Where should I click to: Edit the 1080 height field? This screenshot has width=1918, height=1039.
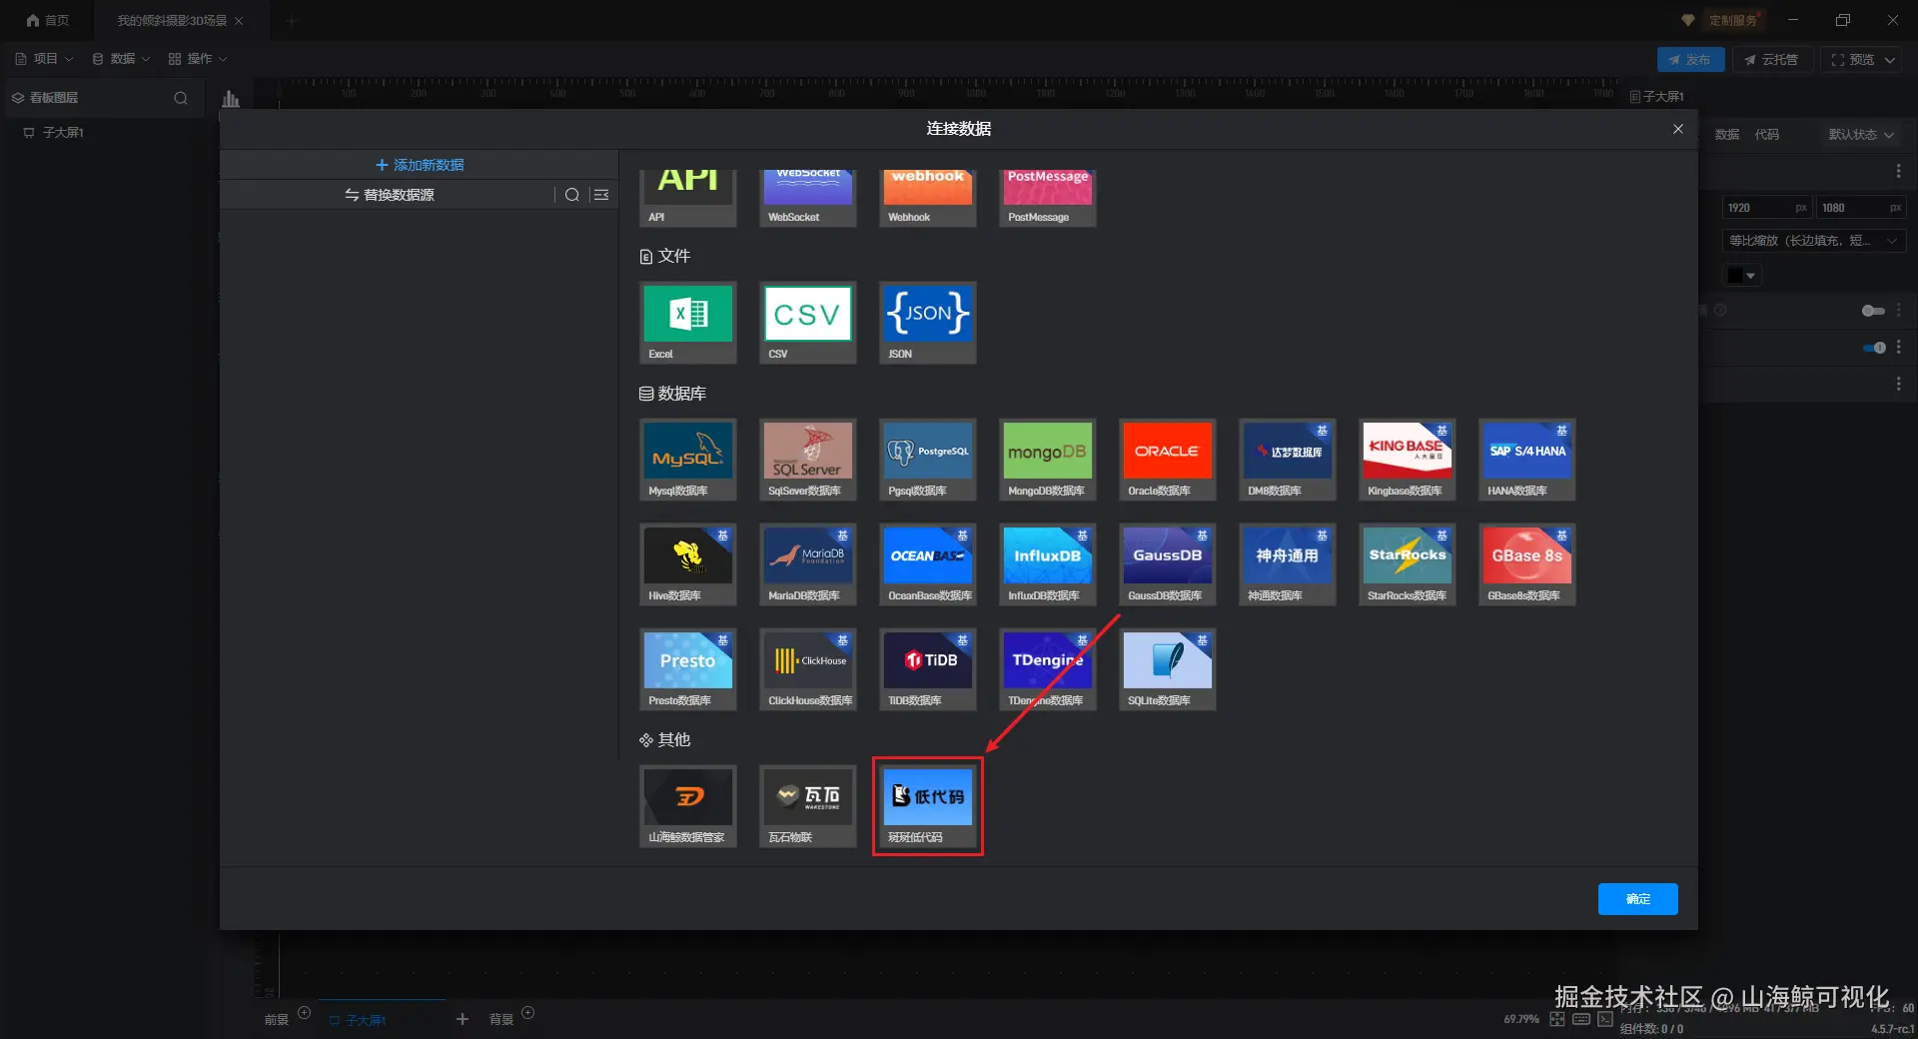(x=1861, y=208)
